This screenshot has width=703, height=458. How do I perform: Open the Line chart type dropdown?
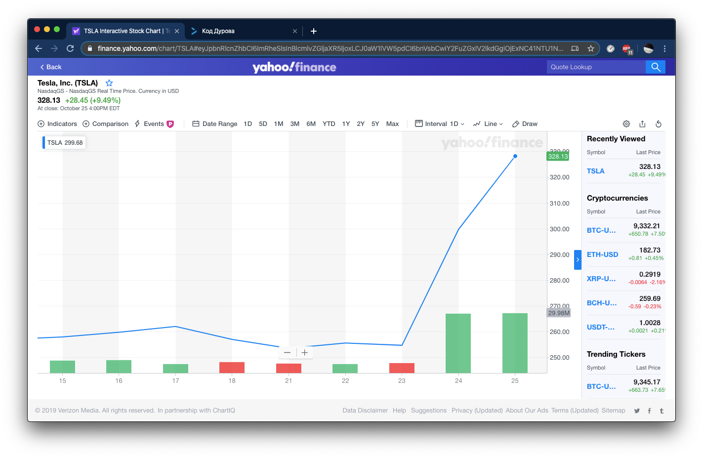[x=488, y=124]
